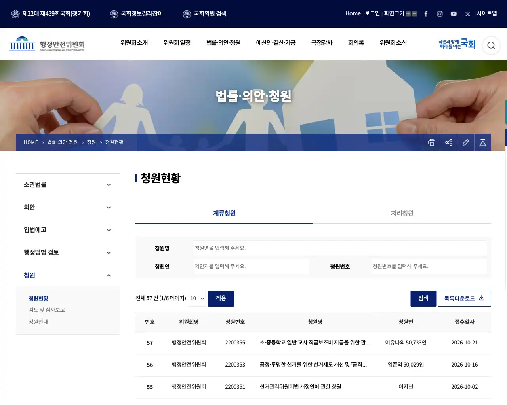Click the 로그인 link
Screen dimensions: 507x405
pos(372,13)
